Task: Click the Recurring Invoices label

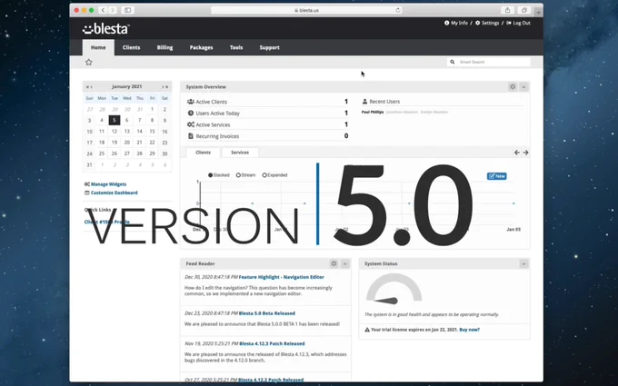Action: coord(217,136)
